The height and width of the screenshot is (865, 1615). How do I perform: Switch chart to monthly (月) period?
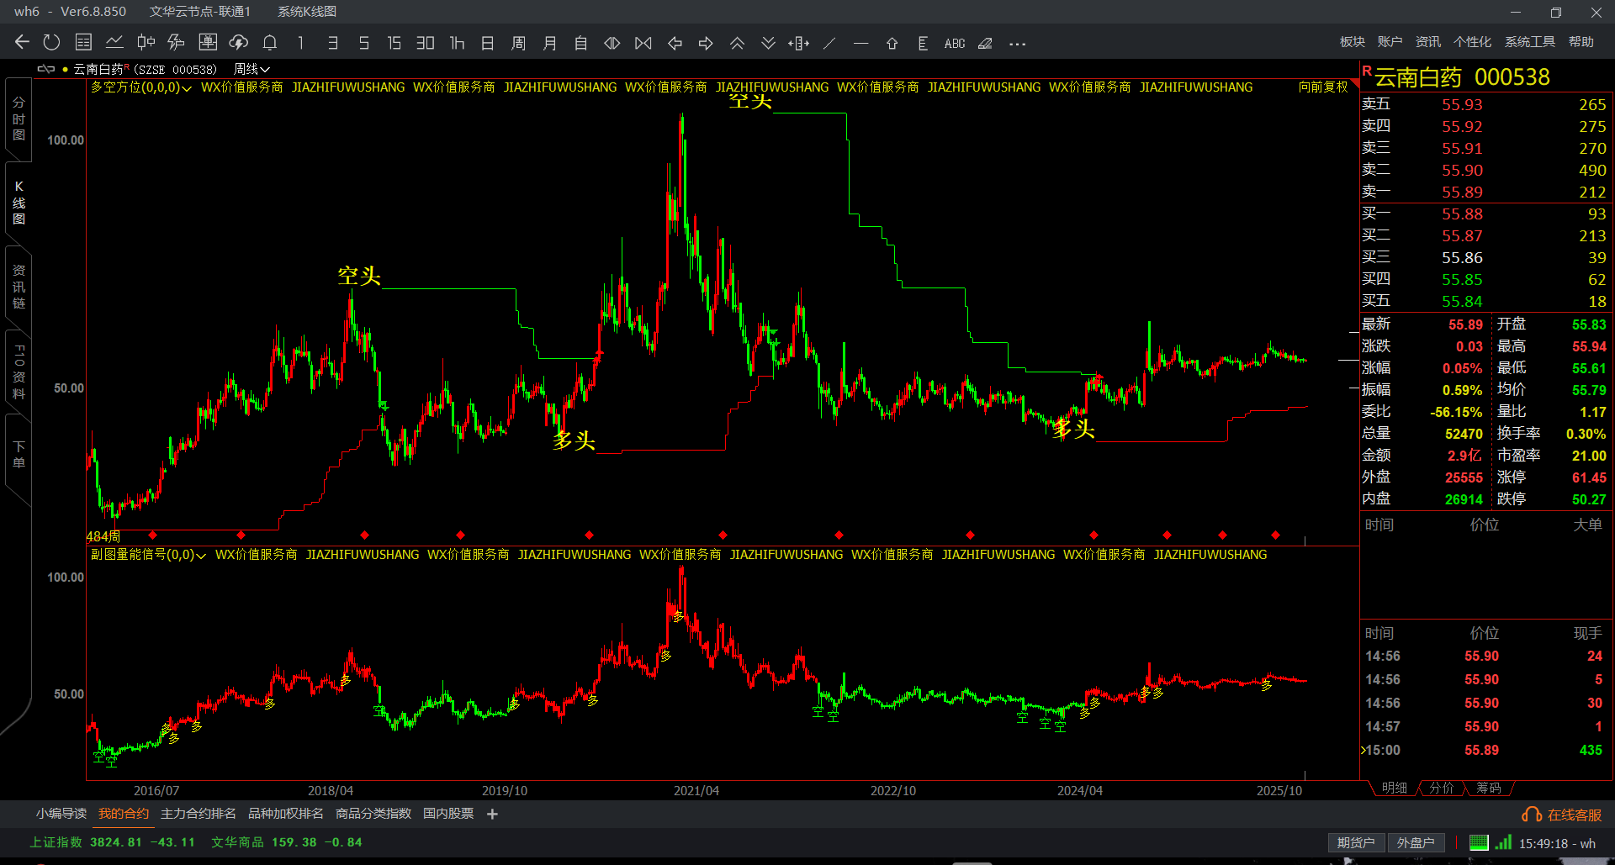click(549, 43)
